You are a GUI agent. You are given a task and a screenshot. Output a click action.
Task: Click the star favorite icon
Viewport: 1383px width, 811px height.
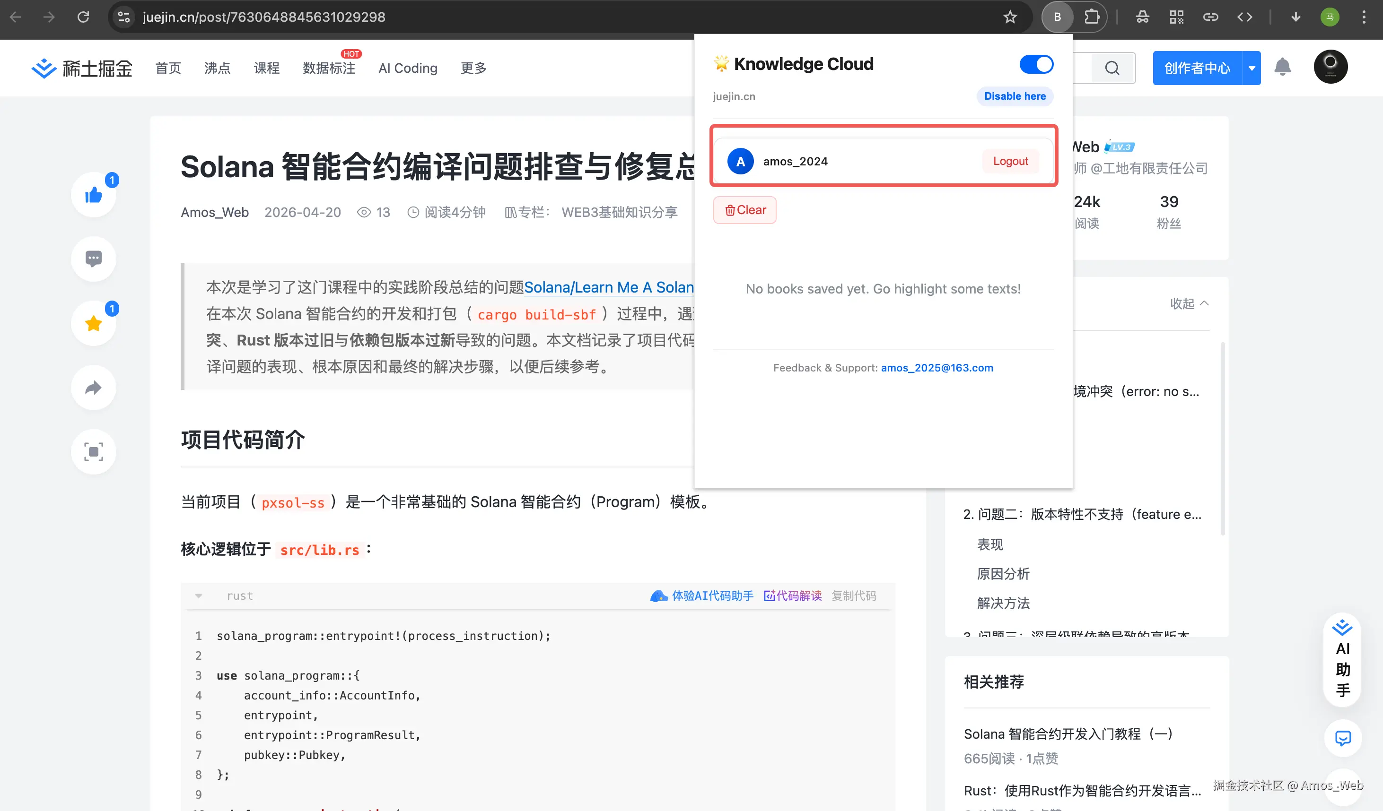tap(93, 324)
